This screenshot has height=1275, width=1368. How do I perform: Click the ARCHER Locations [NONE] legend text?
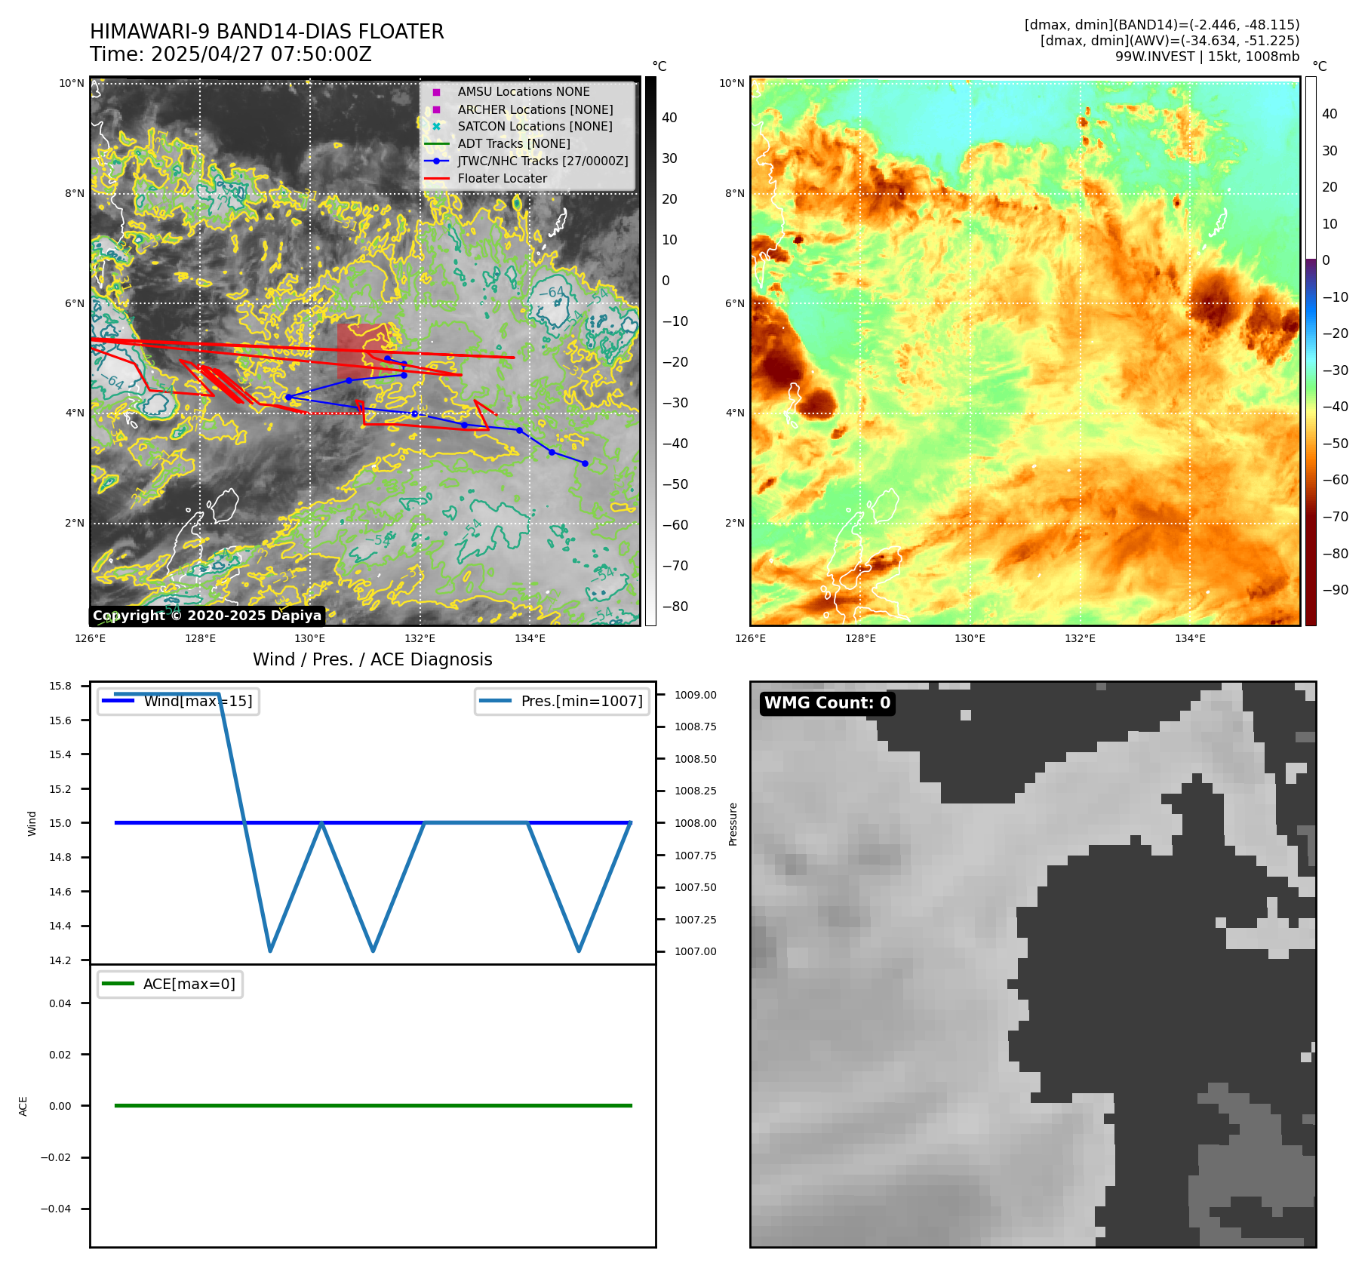(x=536, y=109)
